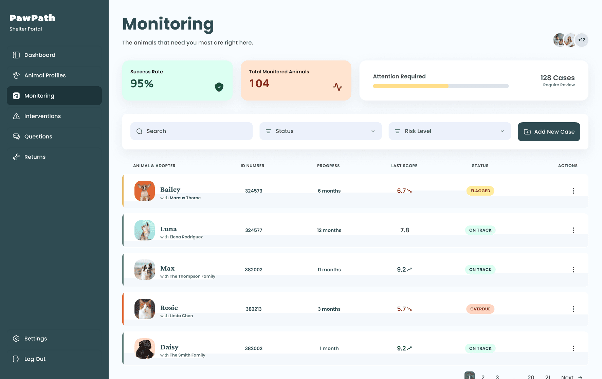Open actions menu for Bailey
Image resolution: width=602 pixels, height=379 pixels.
click(x=573, y=191)
